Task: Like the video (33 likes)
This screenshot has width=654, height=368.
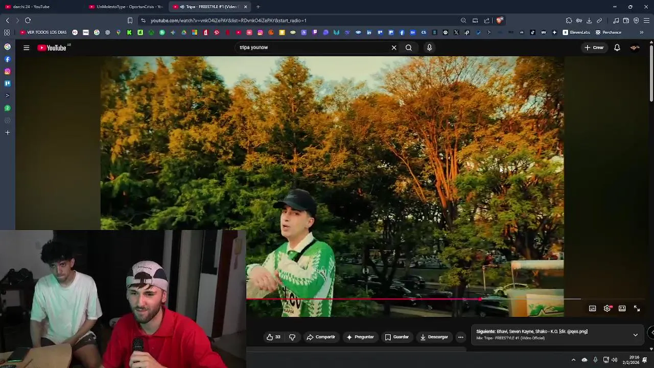Action: pyautogui.click(x=273, y=337)
